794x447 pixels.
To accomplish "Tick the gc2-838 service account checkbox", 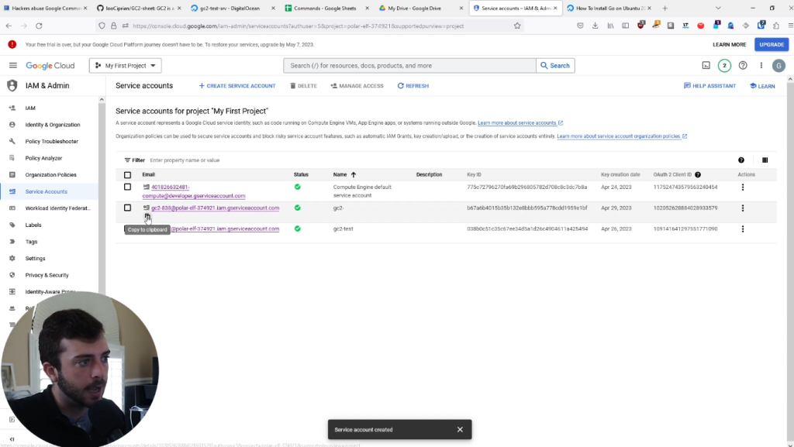I will click(x=128, y=208).
